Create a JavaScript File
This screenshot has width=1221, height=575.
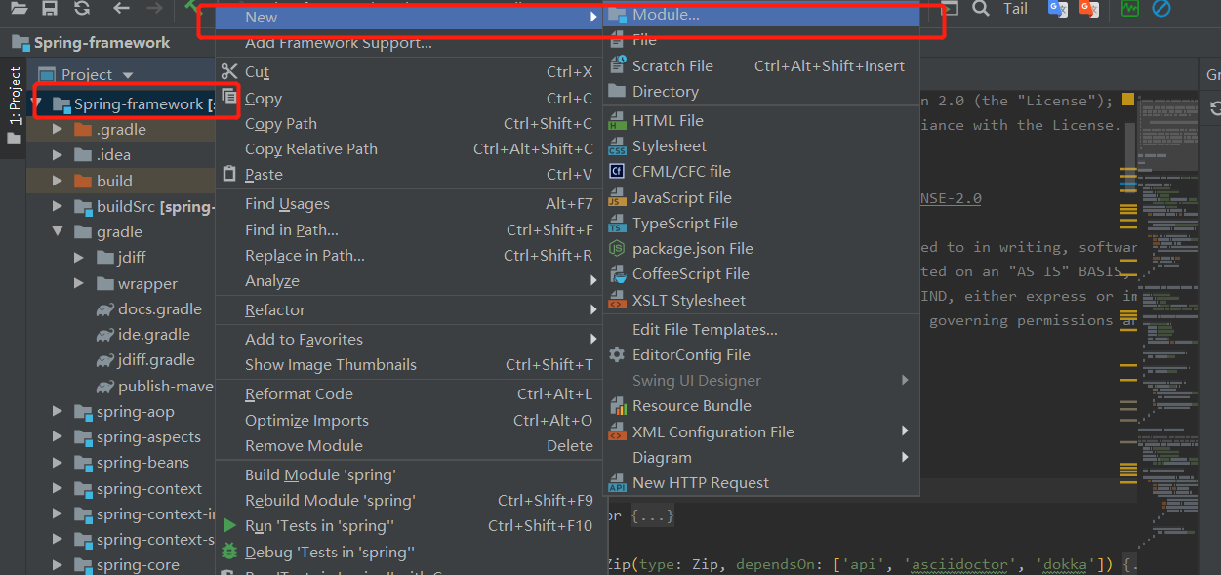pos(760,198)
